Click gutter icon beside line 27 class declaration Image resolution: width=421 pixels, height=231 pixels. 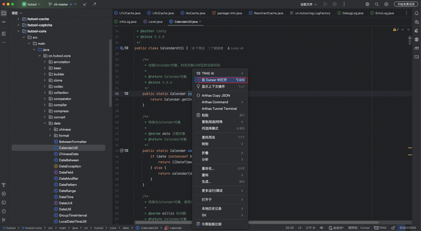click(x=122, y=48)
